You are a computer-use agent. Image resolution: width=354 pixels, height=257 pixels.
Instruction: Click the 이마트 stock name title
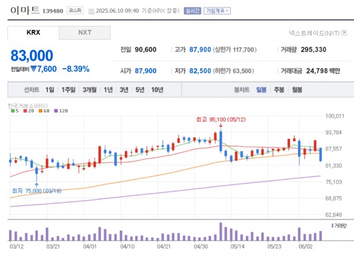click(25, 10)
